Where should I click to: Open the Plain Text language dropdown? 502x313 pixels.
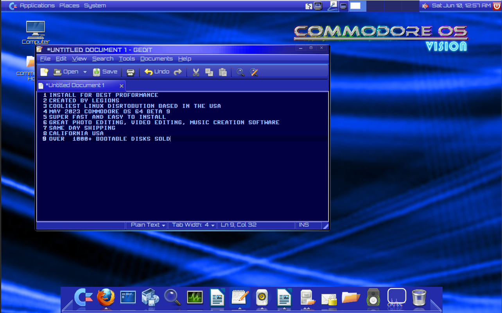click(148, 225)
